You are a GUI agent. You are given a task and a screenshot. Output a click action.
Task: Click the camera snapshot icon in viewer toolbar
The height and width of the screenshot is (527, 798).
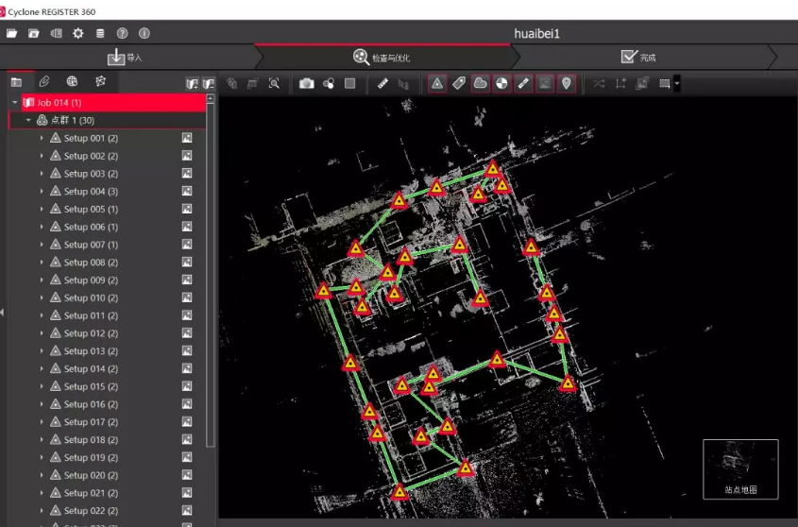307,83
